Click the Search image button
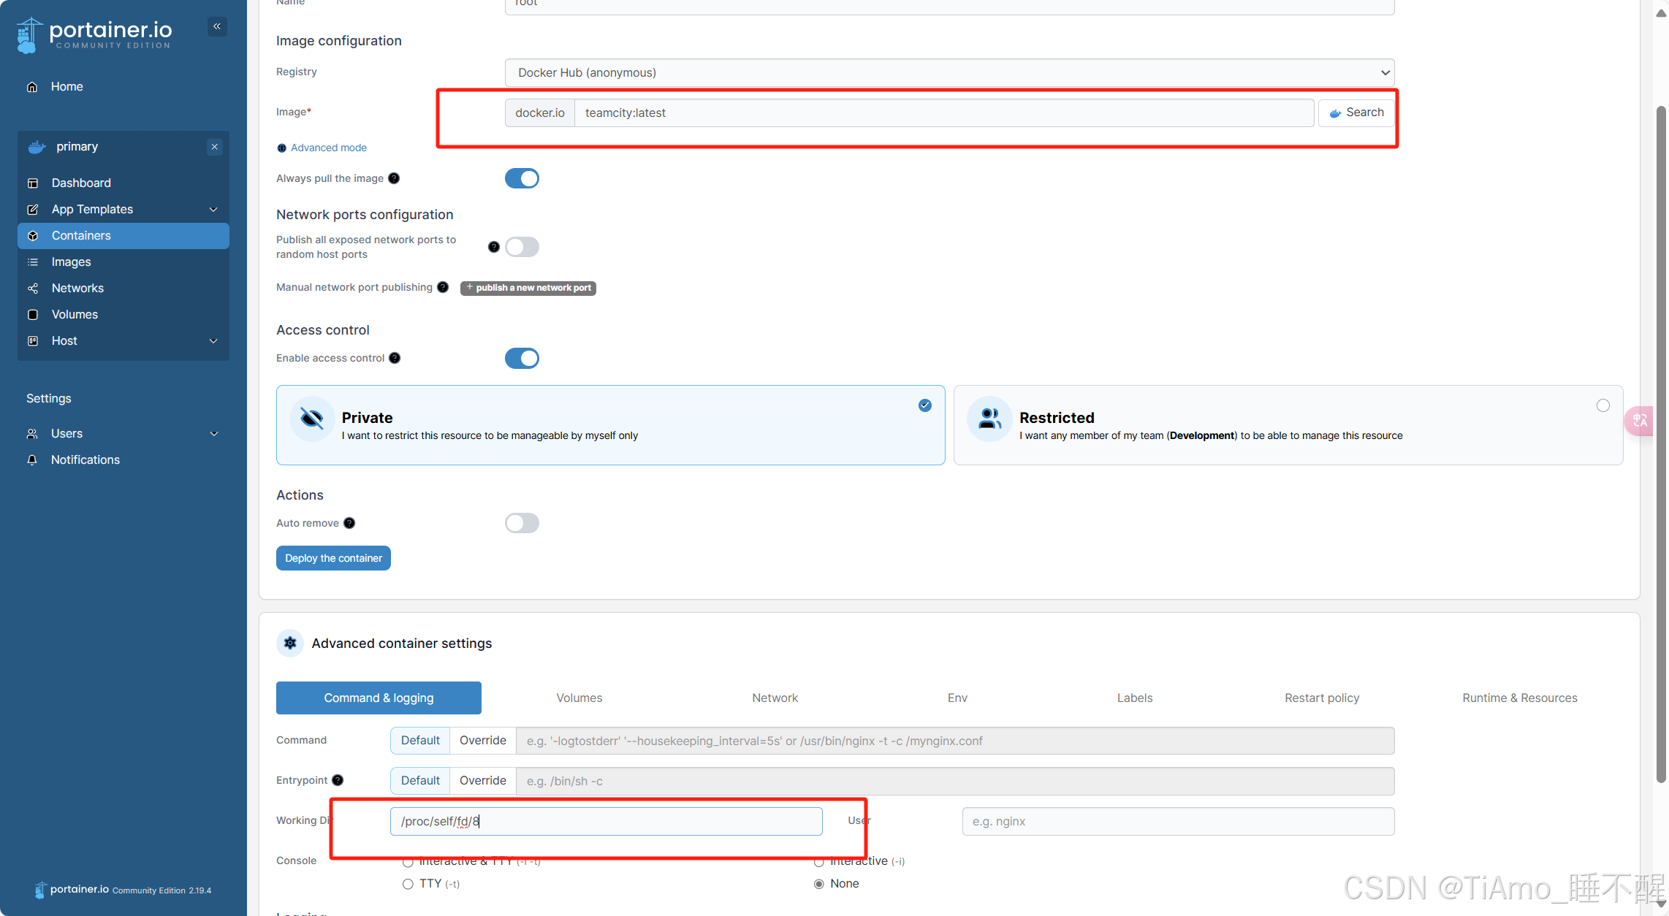Viewport: 1669px width, 916px height. tap(1356, 112)
